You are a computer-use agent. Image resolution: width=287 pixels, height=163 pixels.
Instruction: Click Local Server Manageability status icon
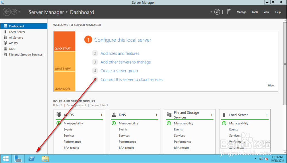point(224,123)
